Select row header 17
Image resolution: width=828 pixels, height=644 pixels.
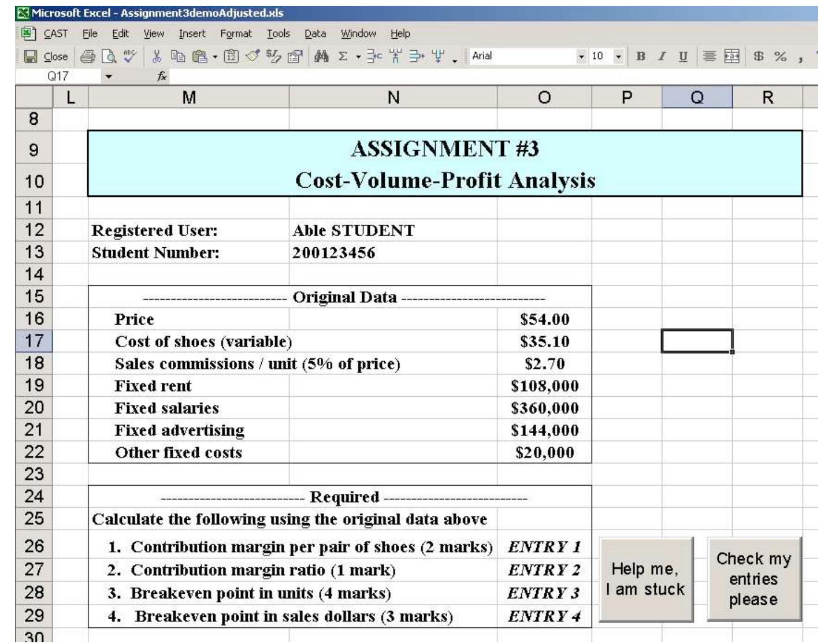point(34,341)
